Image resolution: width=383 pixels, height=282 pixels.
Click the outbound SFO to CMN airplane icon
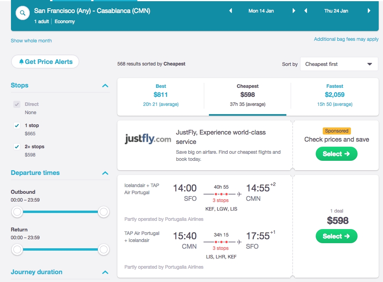[x=239, y=194]
